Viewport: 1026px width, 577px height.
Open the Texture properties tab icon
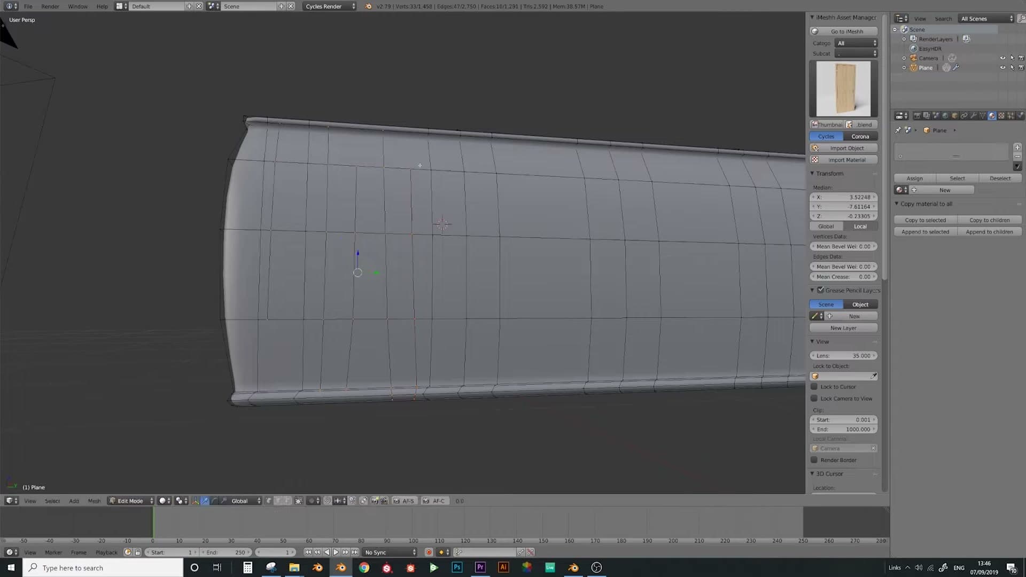tap(1001, 115)
